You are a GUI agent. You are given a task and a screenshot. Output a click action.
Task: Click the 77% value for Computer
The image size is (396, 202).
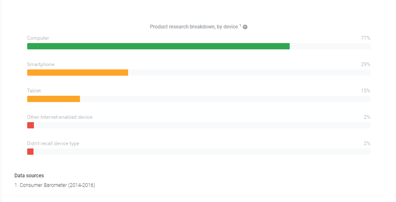[x=365, y=38]
